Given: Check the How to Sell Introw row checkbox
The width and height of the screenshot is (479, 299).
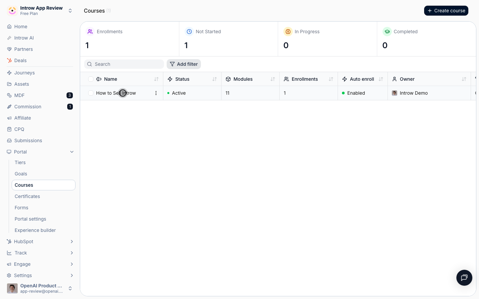Looking at the screenshot, I should pos(91,93).
